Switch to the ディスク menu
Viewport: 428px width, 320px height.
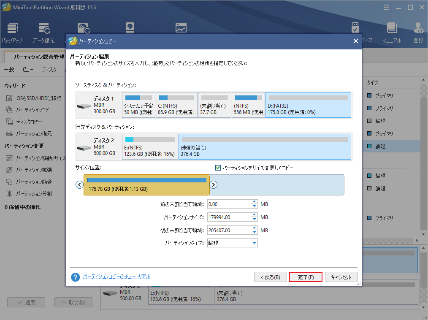pos(50,70)
